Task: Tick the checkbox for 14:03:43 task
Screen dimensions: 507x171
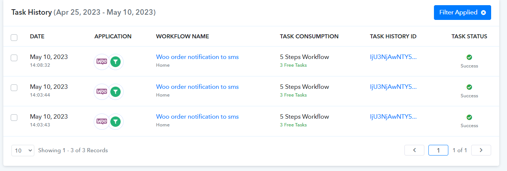Action: click(x=14, y=117)
